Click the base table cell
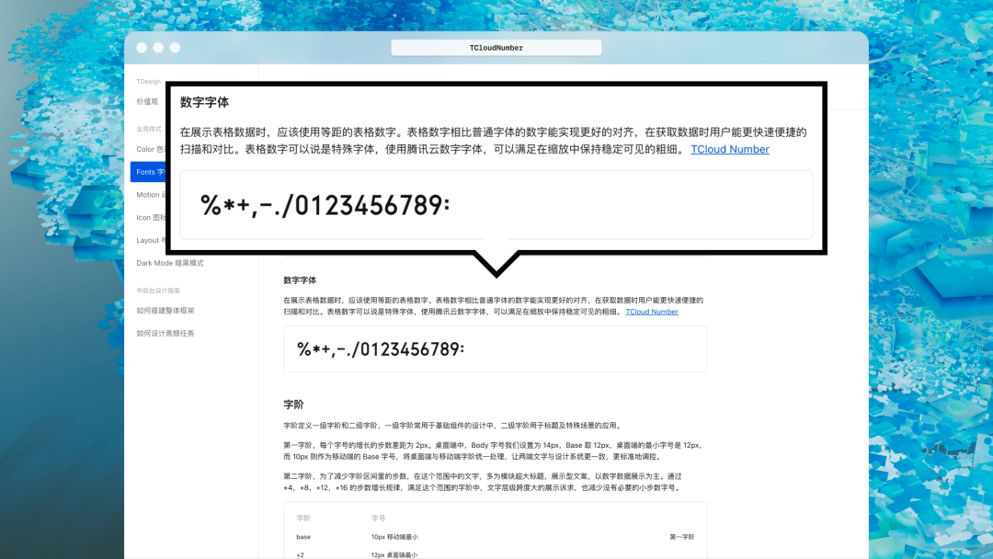Screen dimensions: 993x559 pyautogui.click(x=303, y=537)
